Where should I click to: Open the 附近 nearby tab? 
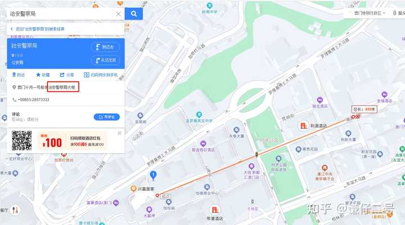point(19,75)
